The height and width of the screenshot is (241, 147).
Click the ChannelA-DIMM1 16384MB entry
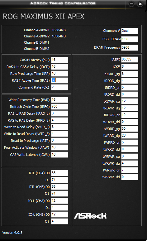coord(45,30)
